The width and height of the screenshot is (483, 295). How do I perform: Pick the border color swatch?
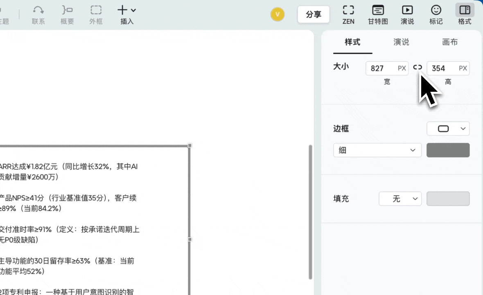tap(448, 150)
